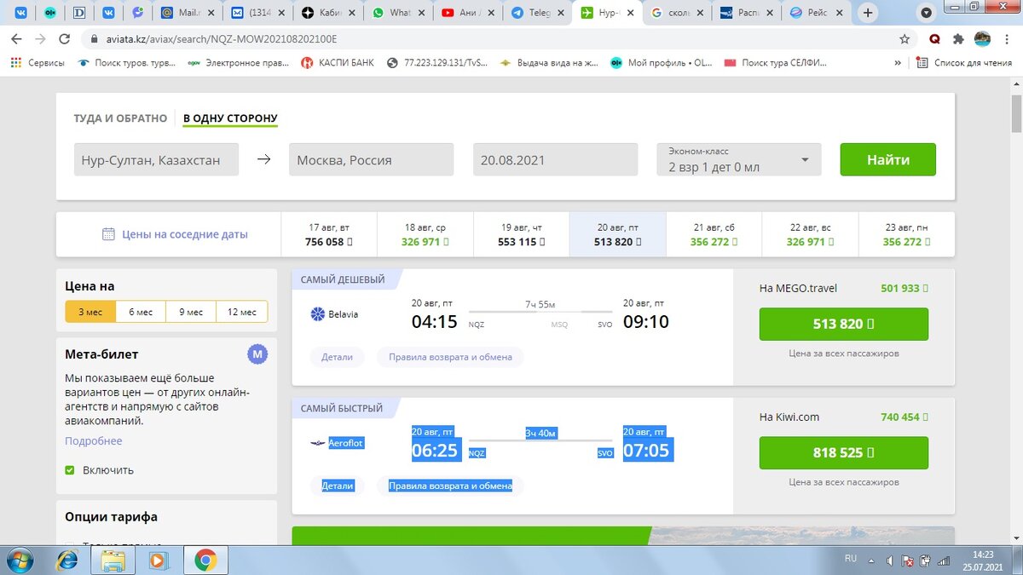Viewport: 1023px width, 575px height.
Task: Click the green Найти search button
Action: pyautogui.click(x=887, y=159)
